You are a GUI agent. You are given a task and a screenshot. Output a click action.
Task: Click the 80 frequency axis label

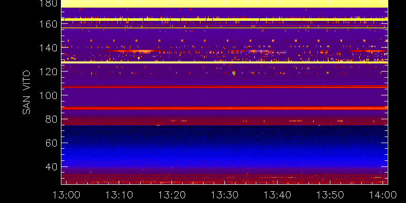51,119
